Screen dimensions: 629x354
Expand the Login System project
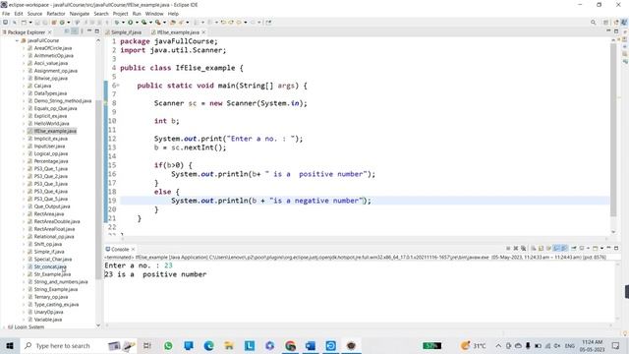(x=4, y=327)
